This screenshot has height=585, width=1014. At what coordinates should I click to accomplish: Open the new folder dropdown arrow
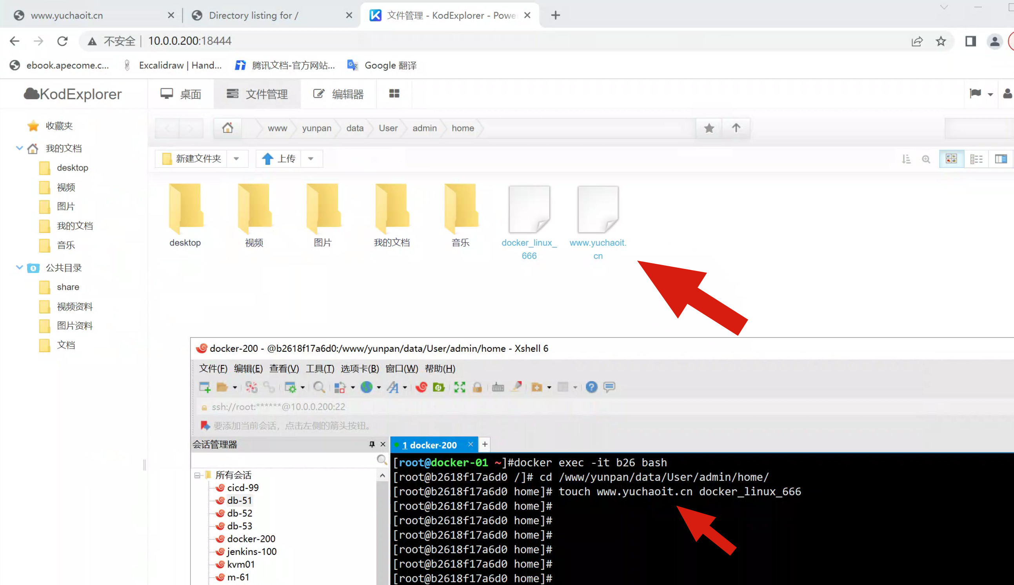236,159
